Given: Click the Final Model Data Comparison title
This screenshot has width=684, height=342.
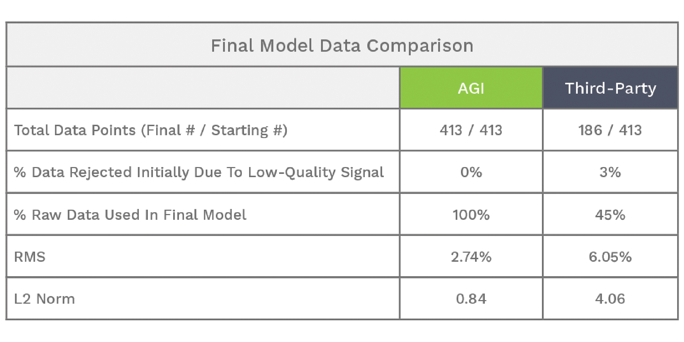Looking at the screenshot, I should (342, 46).
